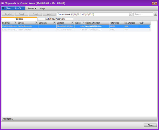Open the Help menu
This screenshot has width=159, height=130.
click(x=42, y=8)
